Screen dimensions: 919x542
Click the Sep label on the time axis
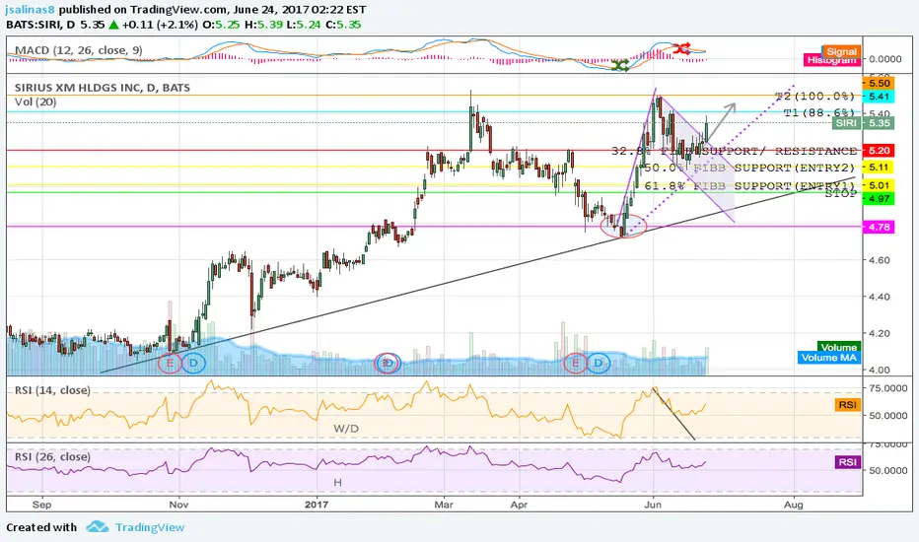pyautogui.click(x=41, y=505)
